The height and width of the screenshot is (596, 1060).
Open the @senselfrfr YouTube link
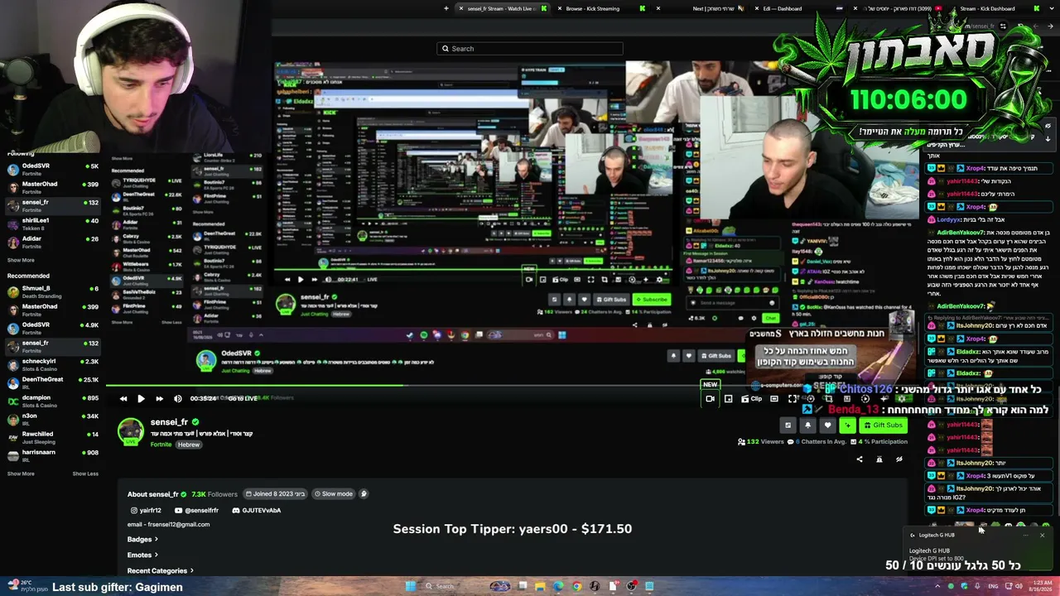[196, 511]
